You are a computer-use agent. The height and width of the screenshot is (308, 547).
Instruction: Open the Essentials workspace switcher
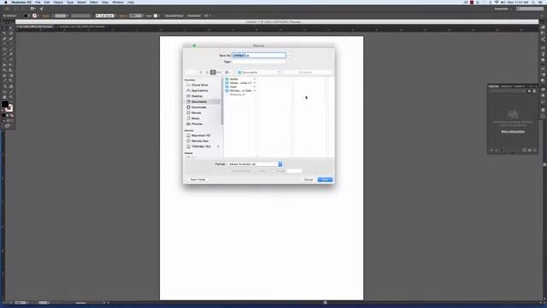coord(503,9)
